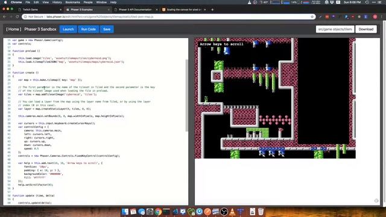
Task: Open the Window menu
Action: 101,2
